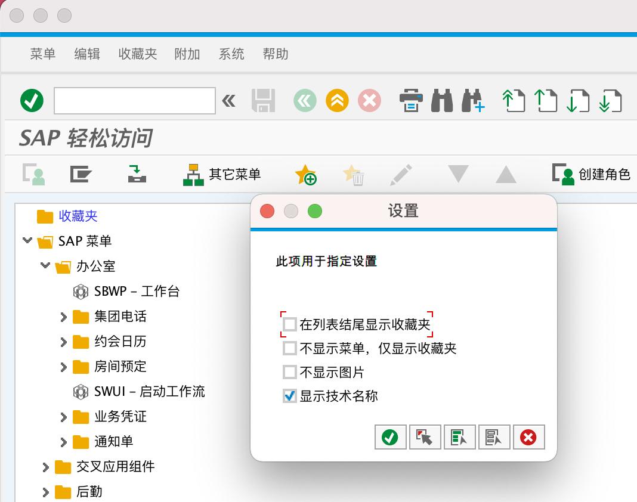Click the transaction command input field
This screenshot has width=637, height=502.
134,101
